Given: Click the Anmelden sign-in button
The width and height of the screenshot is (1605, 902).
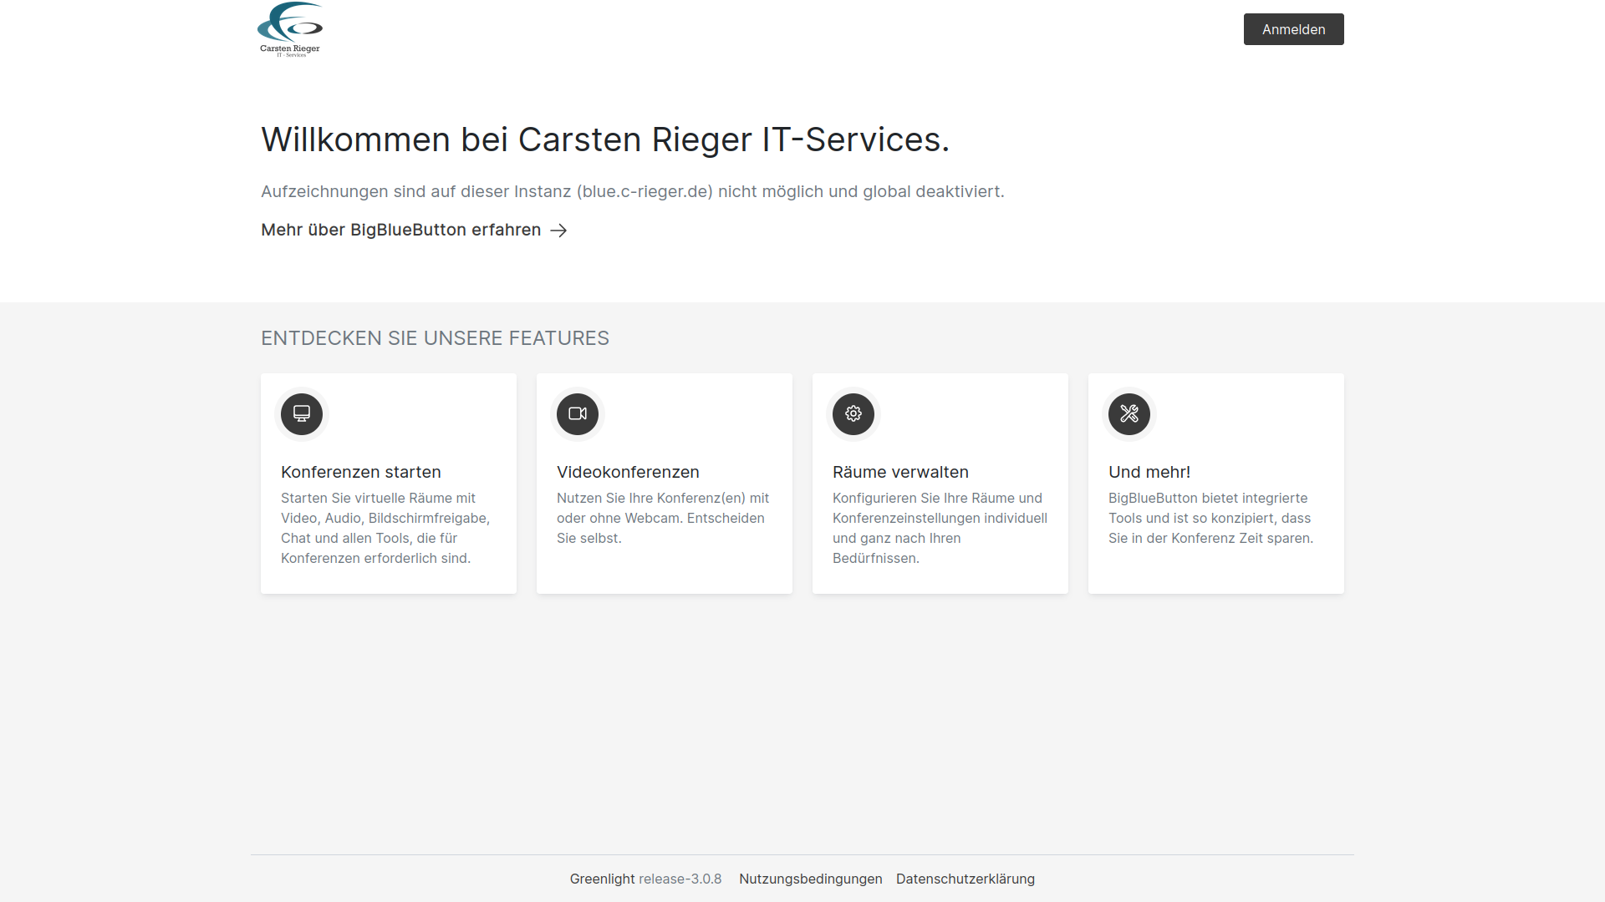Looking at the screenshot, I should point(1293,29).
